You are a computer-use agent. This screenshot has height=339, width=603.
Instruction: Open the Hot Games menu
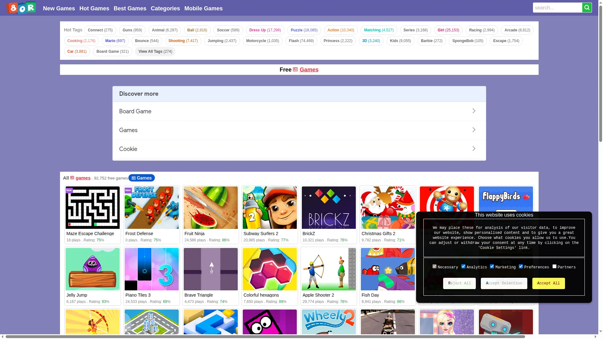coord(94,8)
